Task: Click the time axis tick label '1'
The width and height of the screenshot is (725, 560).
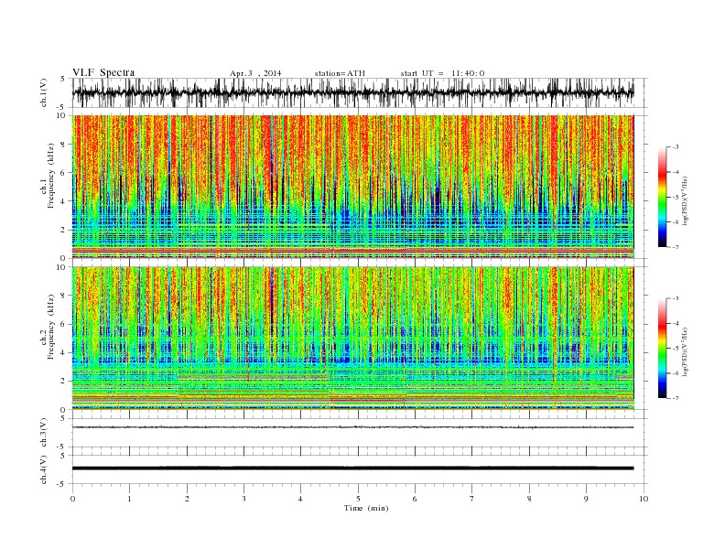Action: click(129, 499)
